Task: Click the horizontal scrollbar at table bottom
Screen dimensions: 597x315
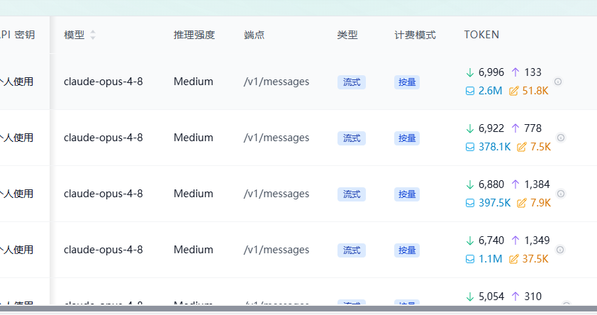Action: point(298,309)
